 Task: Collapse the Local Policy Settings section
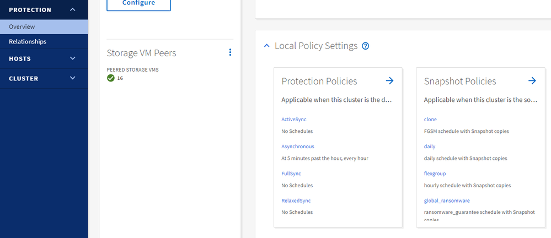coord(267,46)
